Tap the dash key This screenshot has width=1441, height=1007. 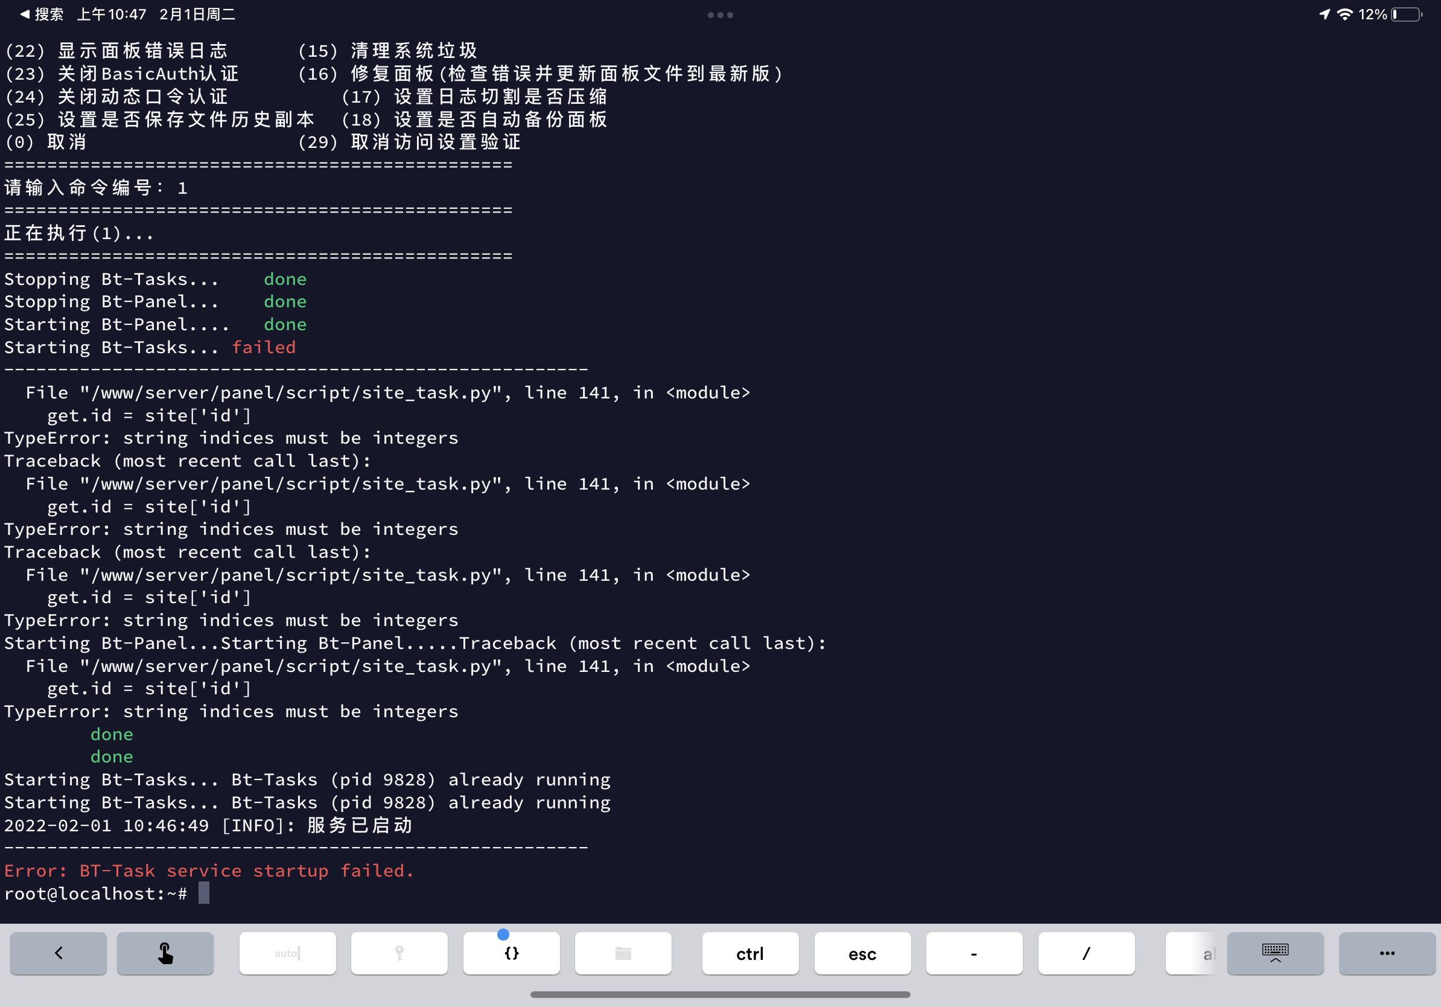coord(974,953)
